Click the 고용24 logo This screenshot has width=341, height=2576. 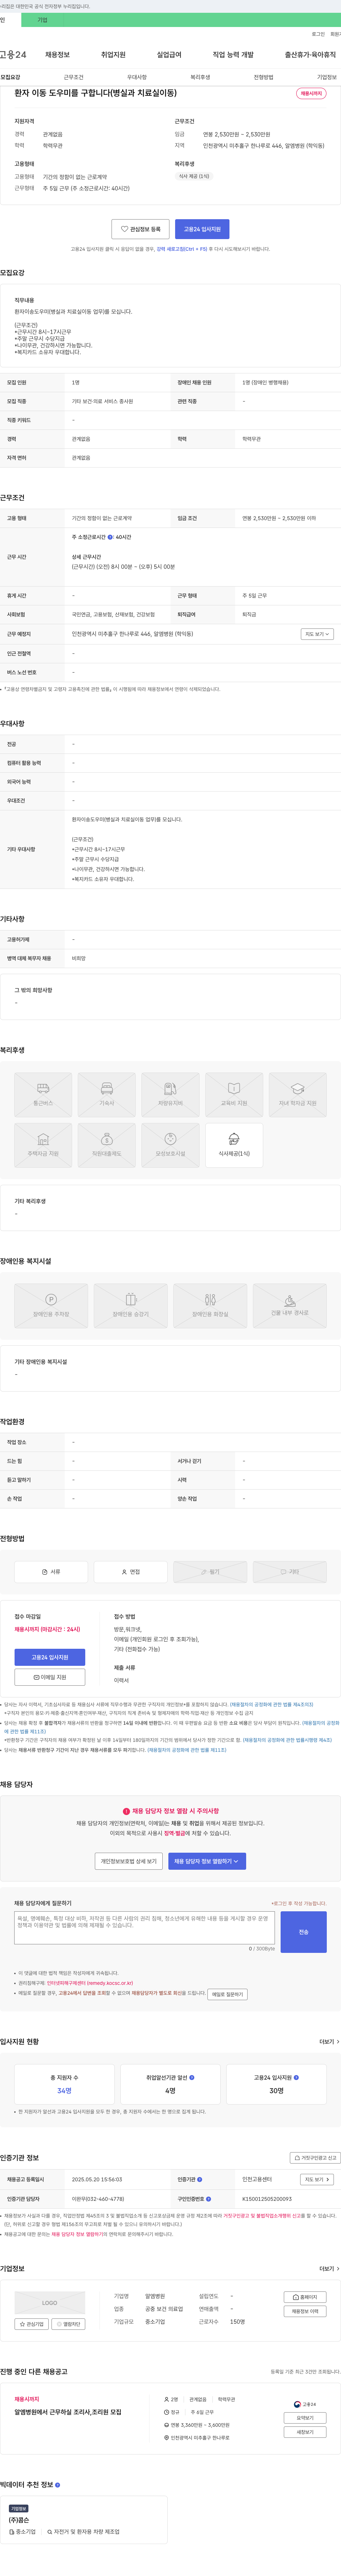(13, 55)
